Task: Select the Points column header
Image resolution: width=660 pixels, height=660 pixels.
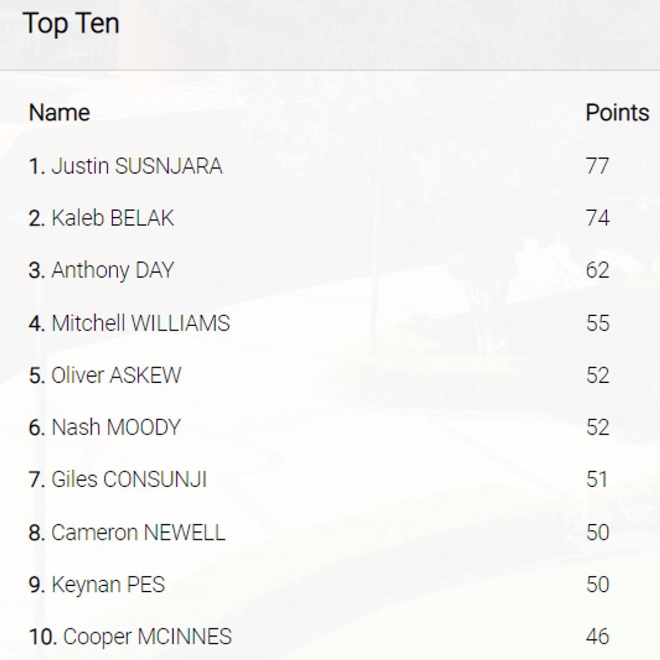Action: [617, 113]
